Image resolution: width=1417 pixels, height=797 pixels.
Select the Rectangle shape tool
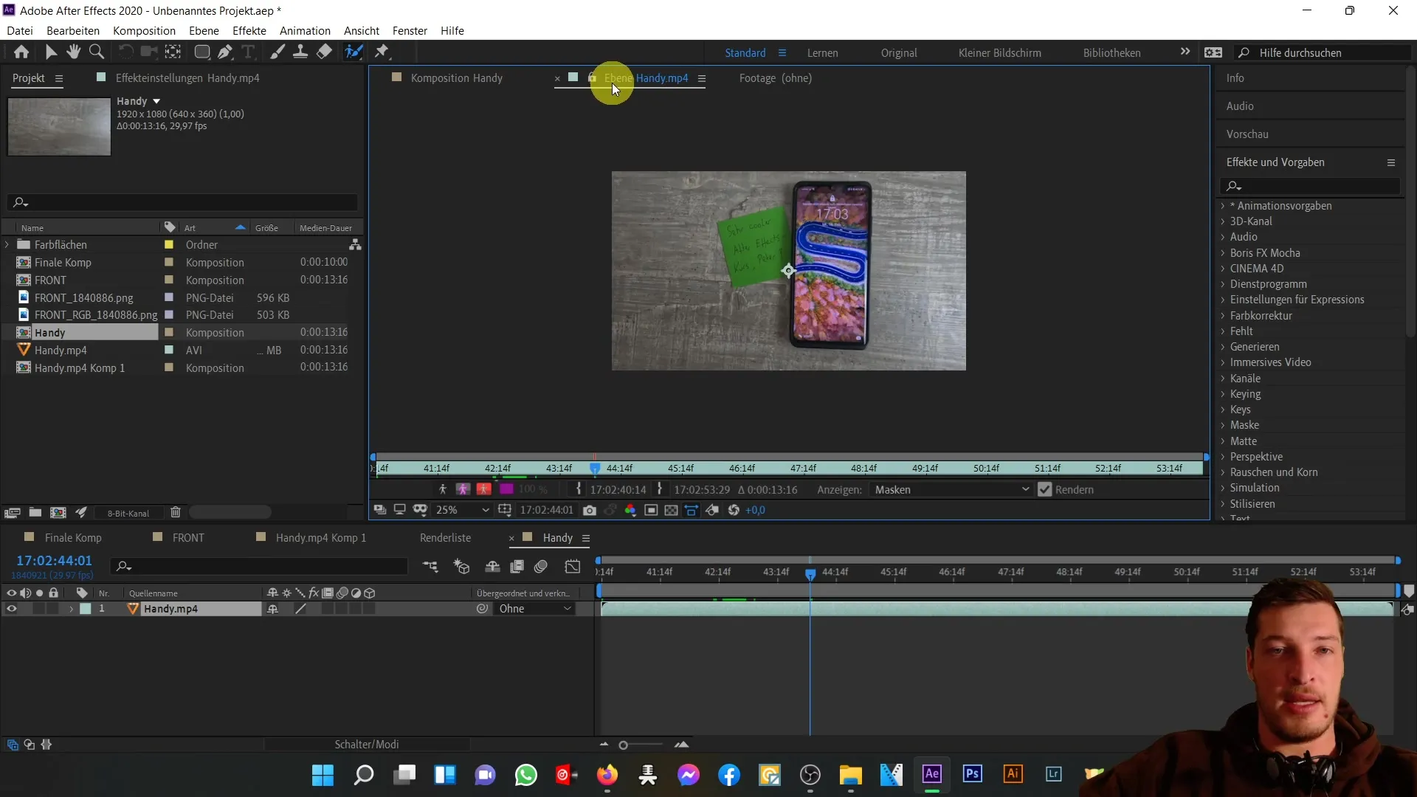point(201,52)
